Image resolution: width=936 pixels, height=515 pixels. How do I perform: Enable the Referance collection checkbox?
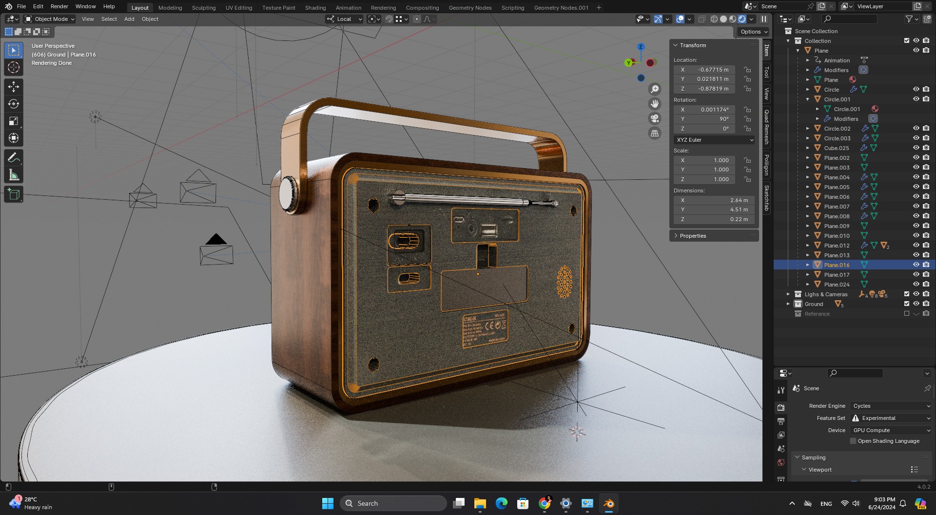click(907, 313)
